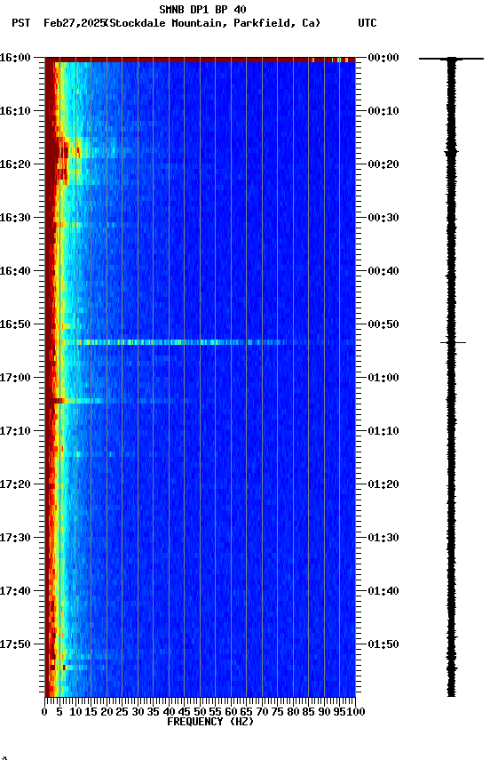Click the 17:50 PST time label

tap(15, 644)
